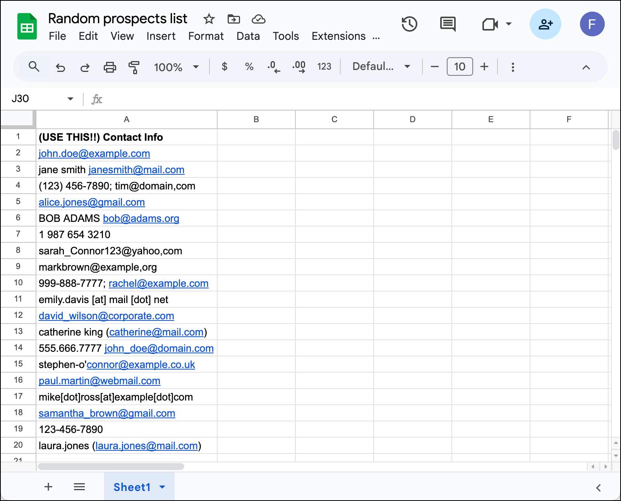Click the horizontal scrollbar thumb
Viewport: 621px width, 501px height.
(x=111, y=467)
